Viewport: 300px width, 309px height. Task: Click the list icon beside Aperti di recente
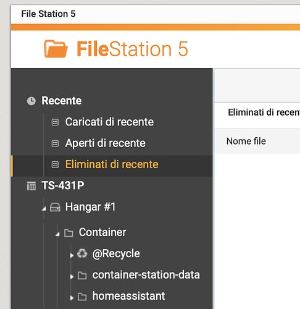coord(55,143)
